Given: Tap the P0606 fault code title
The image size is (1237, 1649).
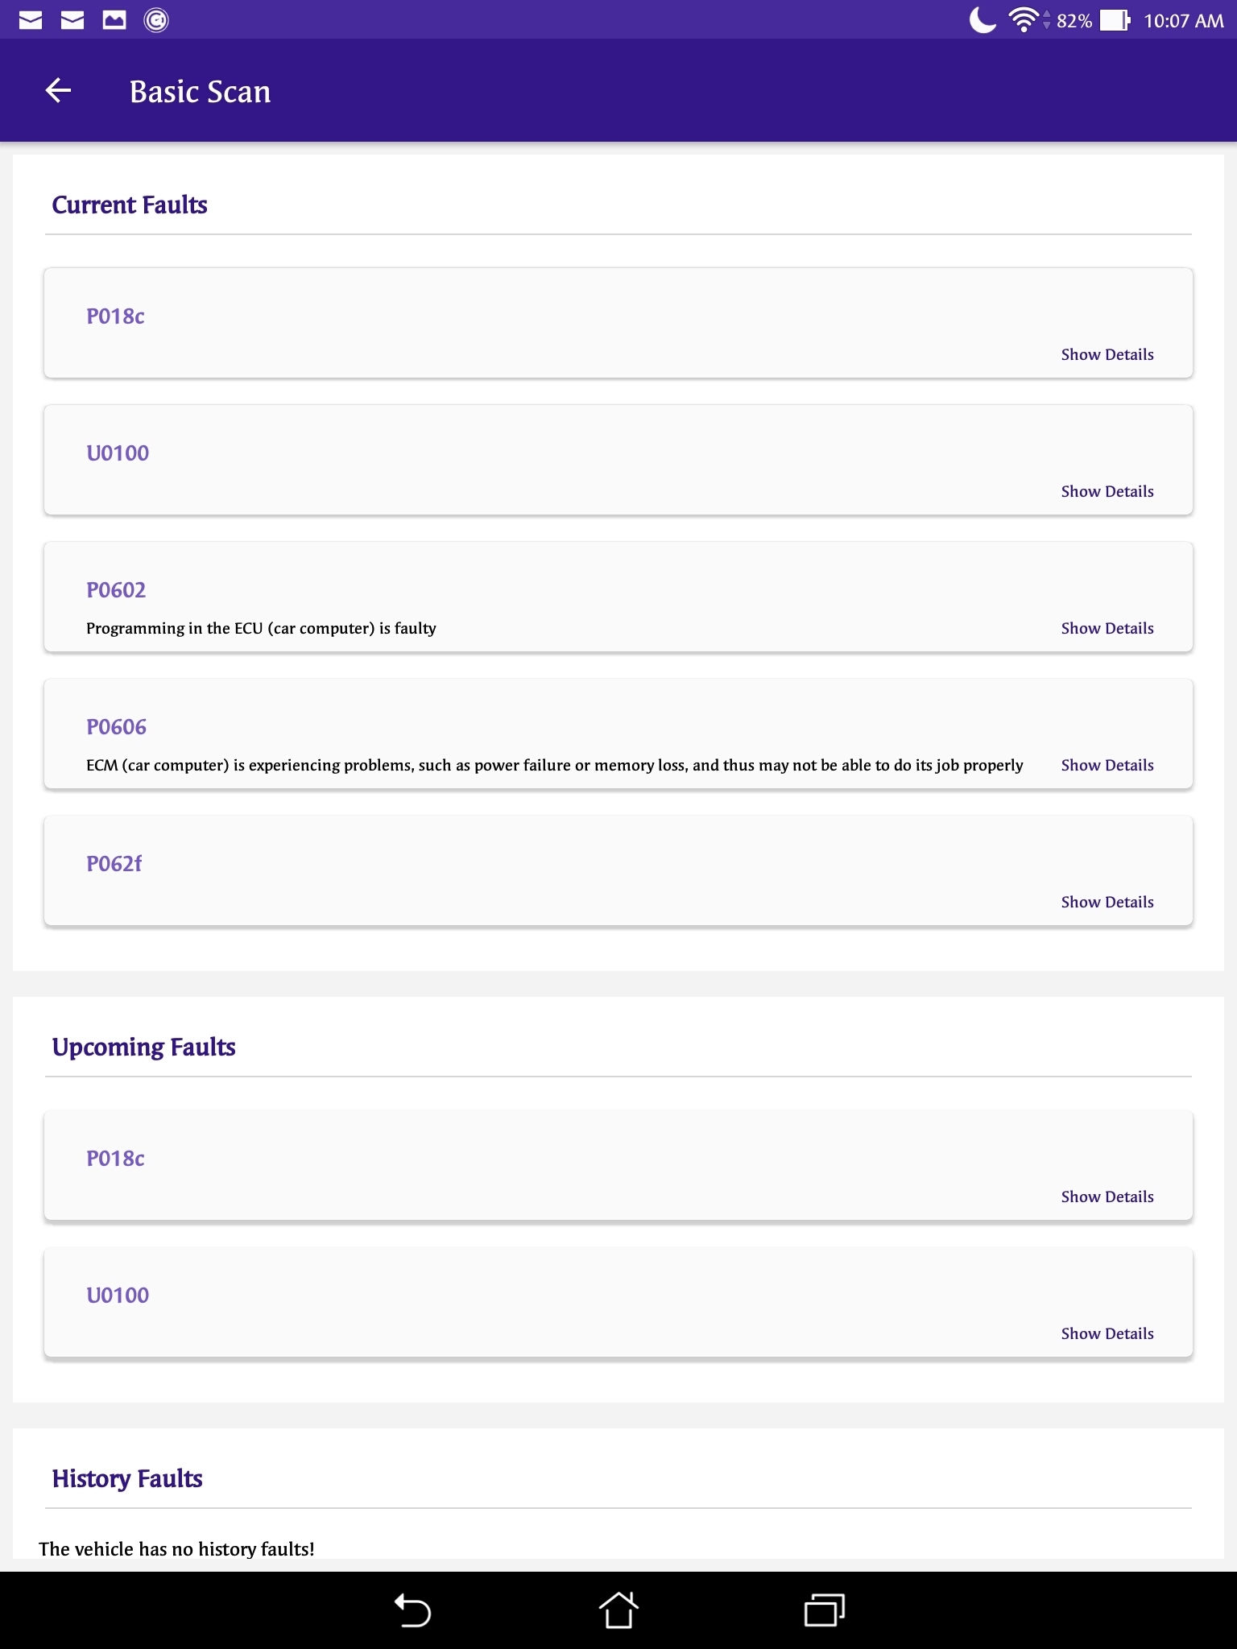Looking at the screenshot, I should pos(117,727).
